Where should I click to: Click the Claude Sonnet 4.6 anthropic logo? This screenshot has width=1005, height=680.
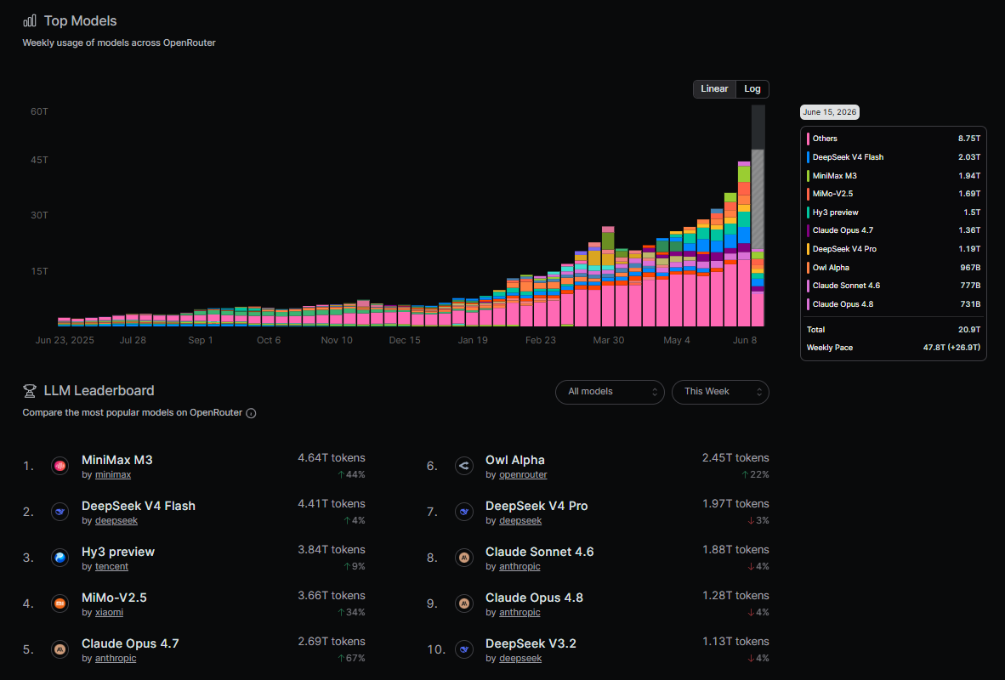coord(464,558)
